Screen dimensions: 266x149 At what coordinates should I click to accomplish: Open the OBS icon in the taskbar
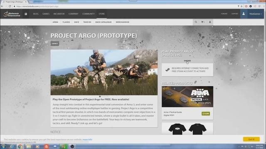point(72,147)
